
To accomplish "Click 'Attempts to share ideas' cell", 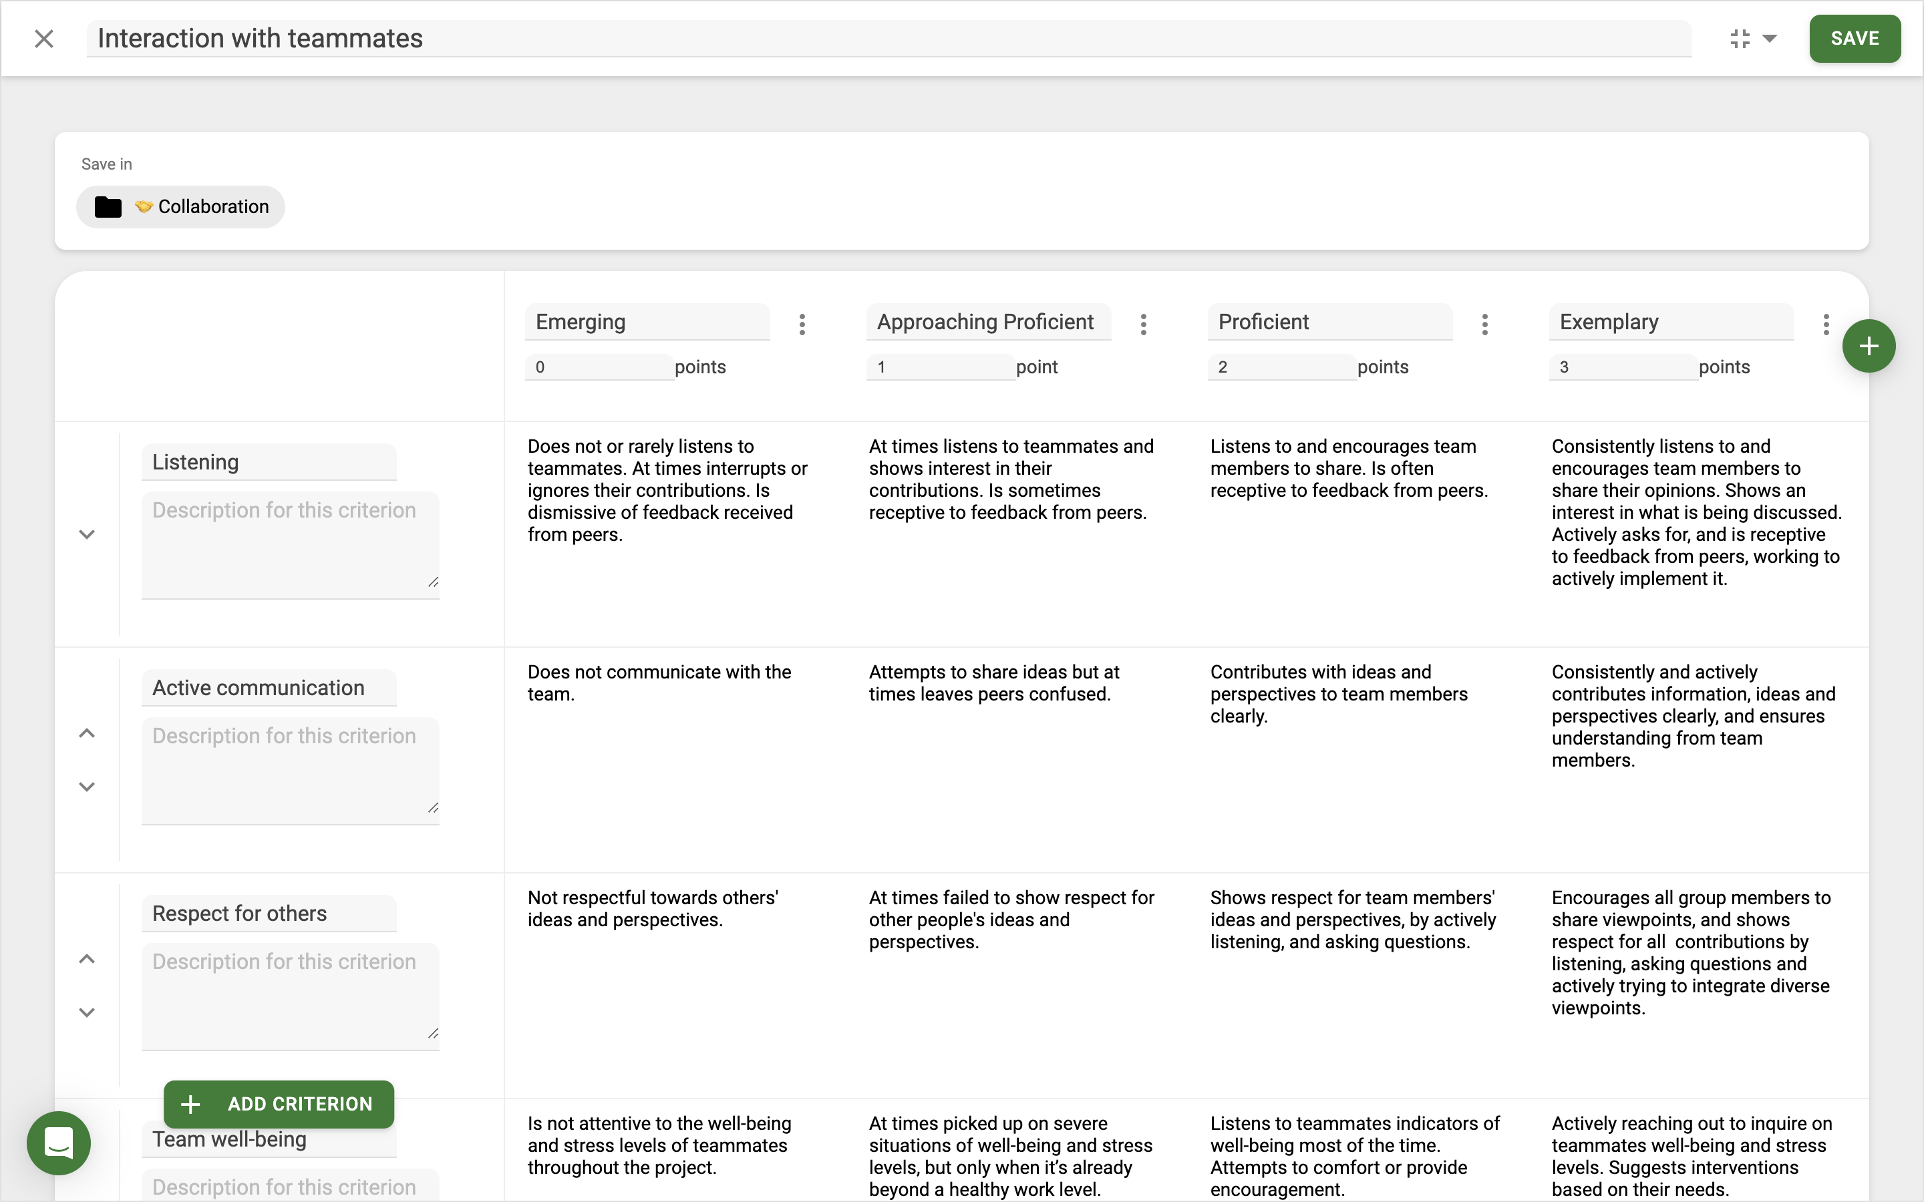I will click(x=994, y=683).
